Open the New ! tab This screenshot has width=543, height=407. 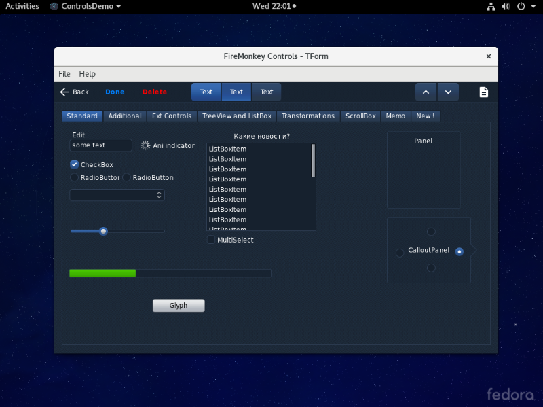click(x=426, y=116)
